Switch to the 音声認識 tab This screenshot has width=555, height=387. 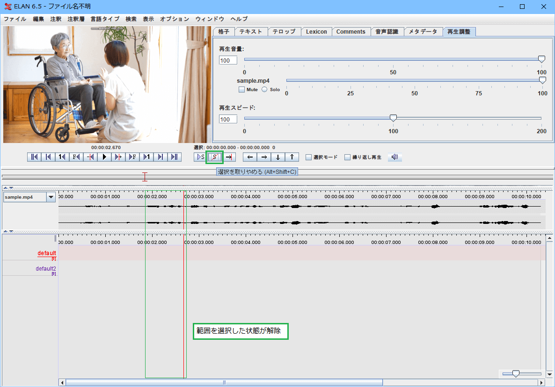(x=387, y=32)
